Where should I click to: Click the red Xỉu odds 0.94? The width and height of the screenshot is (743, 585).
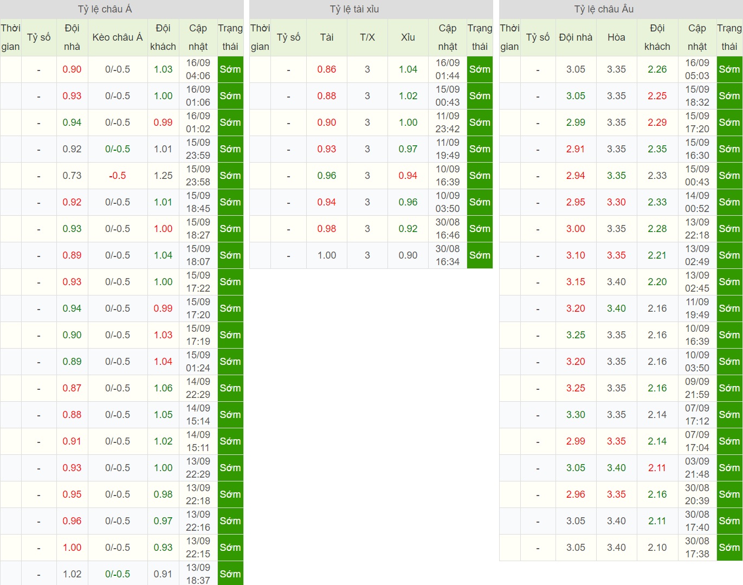tap(408, 176)
